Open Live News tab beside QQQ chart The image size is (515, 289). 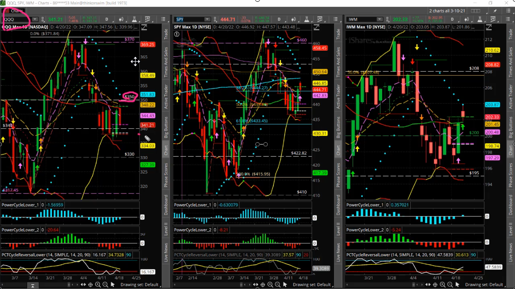tap(166, 253)
